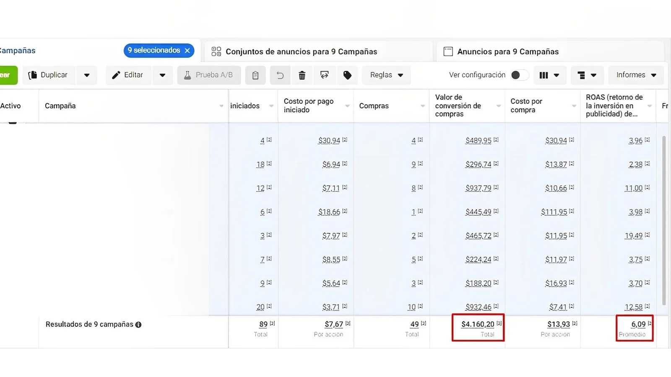Click the clipboard paste icon in toolbar
The image size is (671, 377).
point(255,75)
